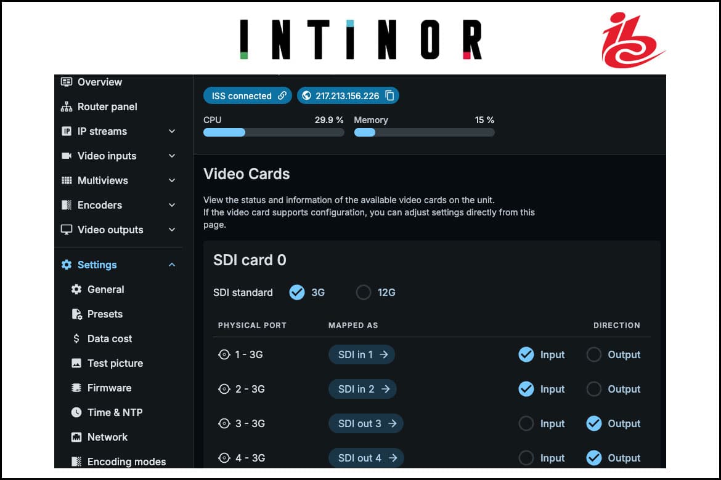Click the ISS connected button
The width and height of the screenshot is (721, 480).
tap(247, 95)
